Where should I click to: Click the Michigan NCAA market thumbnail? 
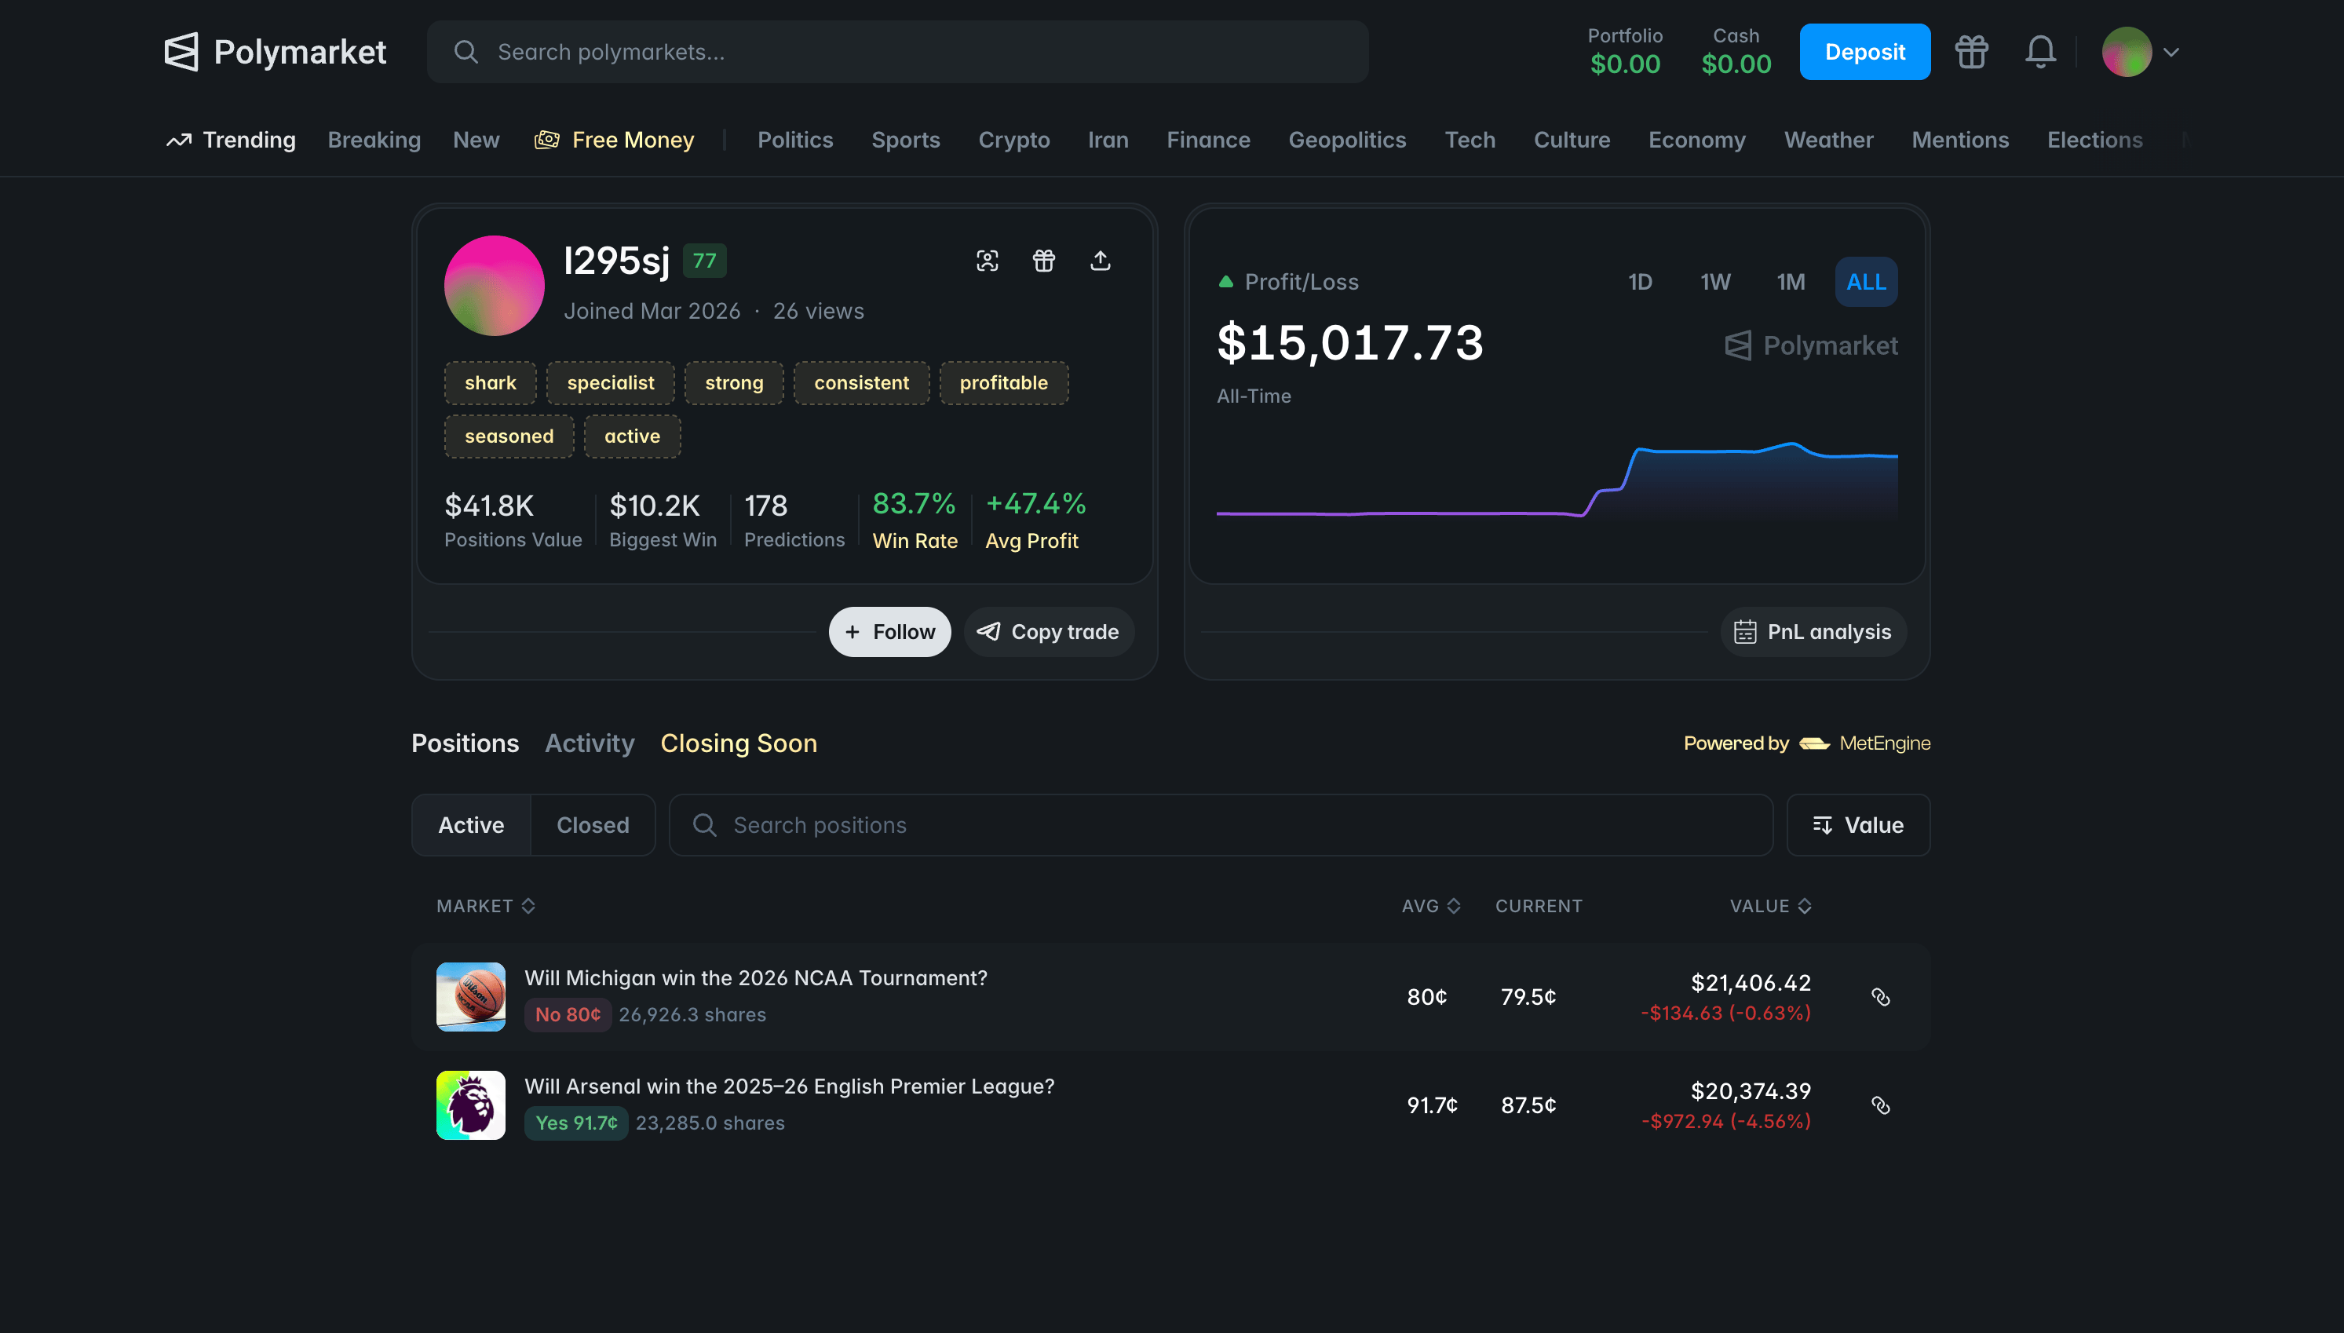click(470, 997)
